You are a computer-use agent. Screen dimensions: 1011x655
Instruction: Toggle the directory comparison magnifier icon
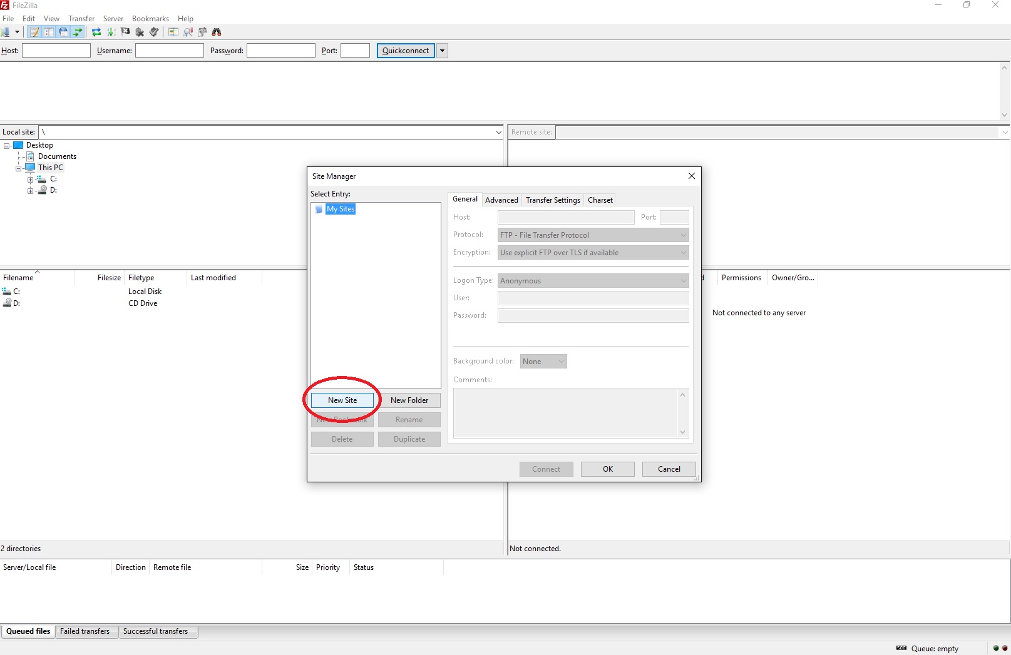[188, 32]
